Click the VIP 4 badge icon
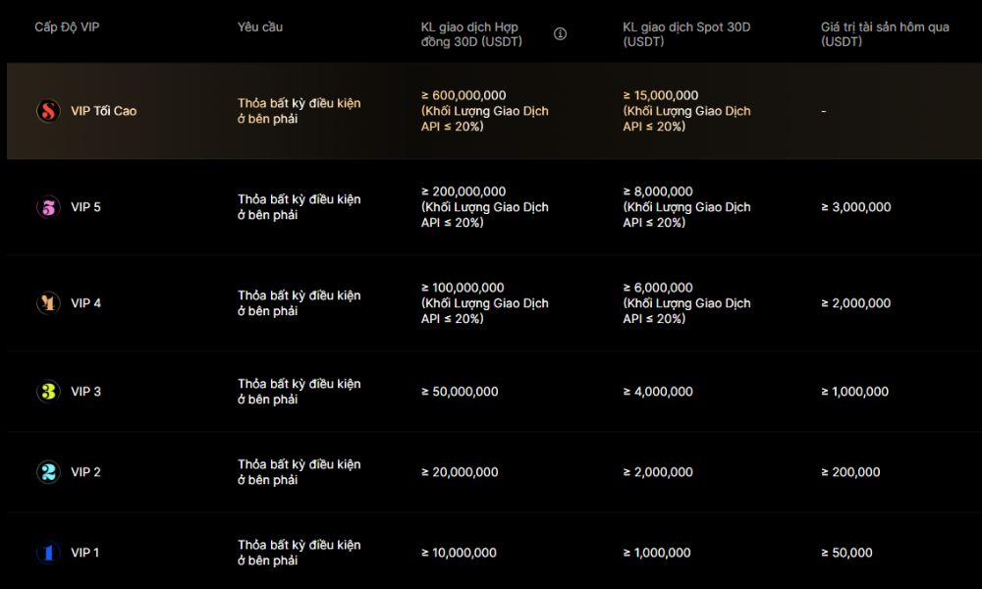This screenshot has width=982, height=589. [48, 303]
